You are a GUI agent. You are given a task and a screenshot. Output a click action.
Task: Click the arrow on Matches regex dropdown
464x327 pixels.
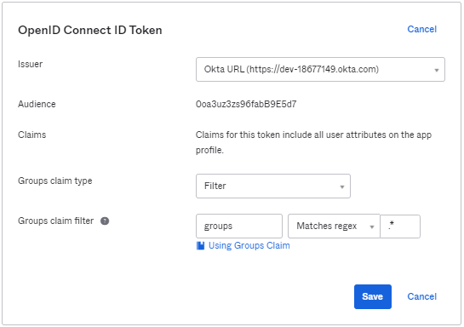point(372,227)
